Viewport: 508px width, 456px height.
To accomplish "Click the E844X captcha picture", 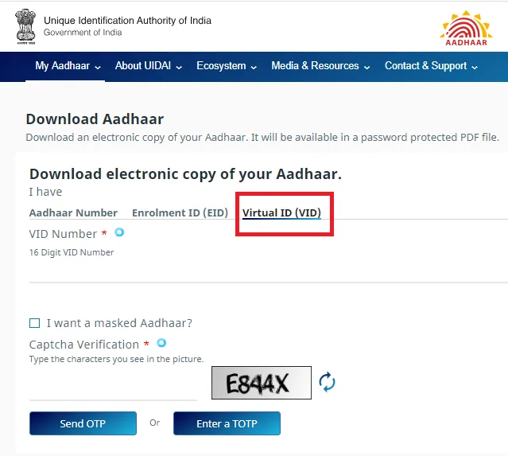I will [262, 383].
